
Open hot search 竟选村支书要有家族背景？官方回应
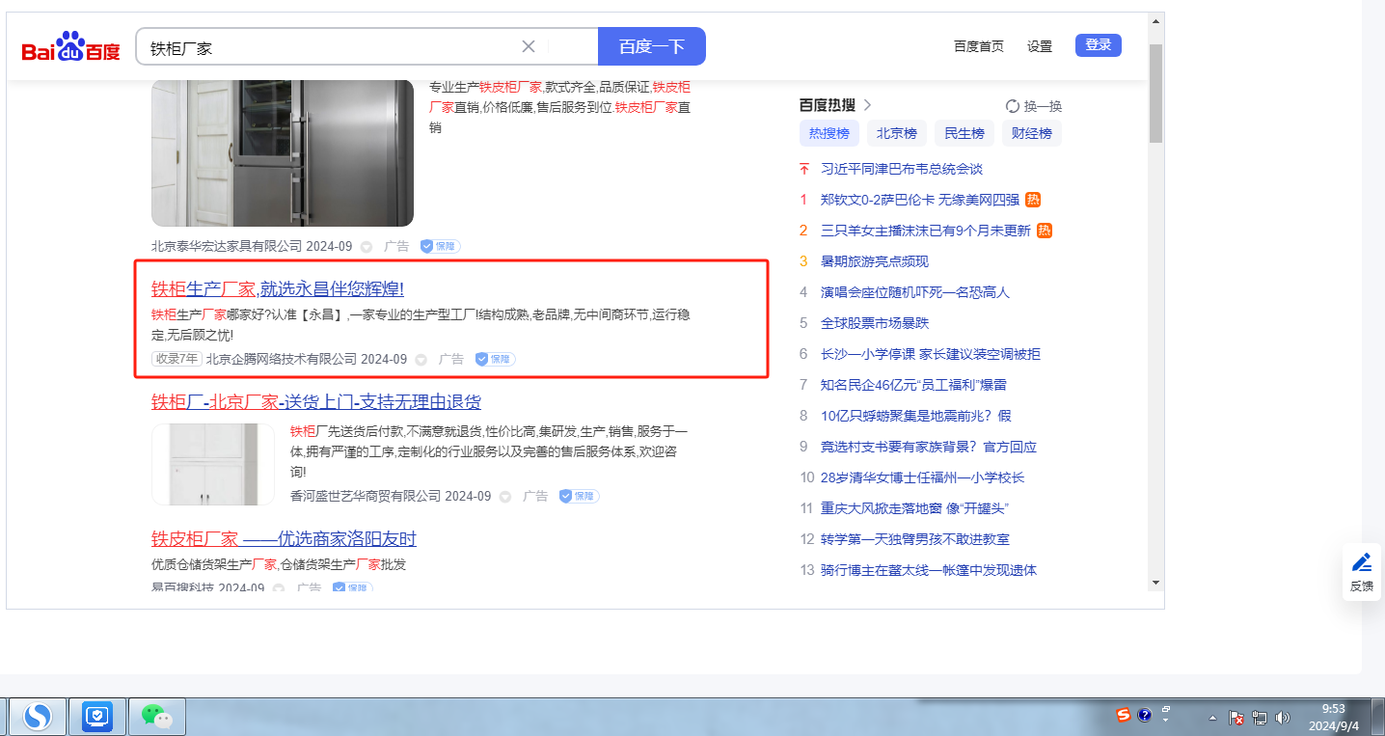coord(929,447)
